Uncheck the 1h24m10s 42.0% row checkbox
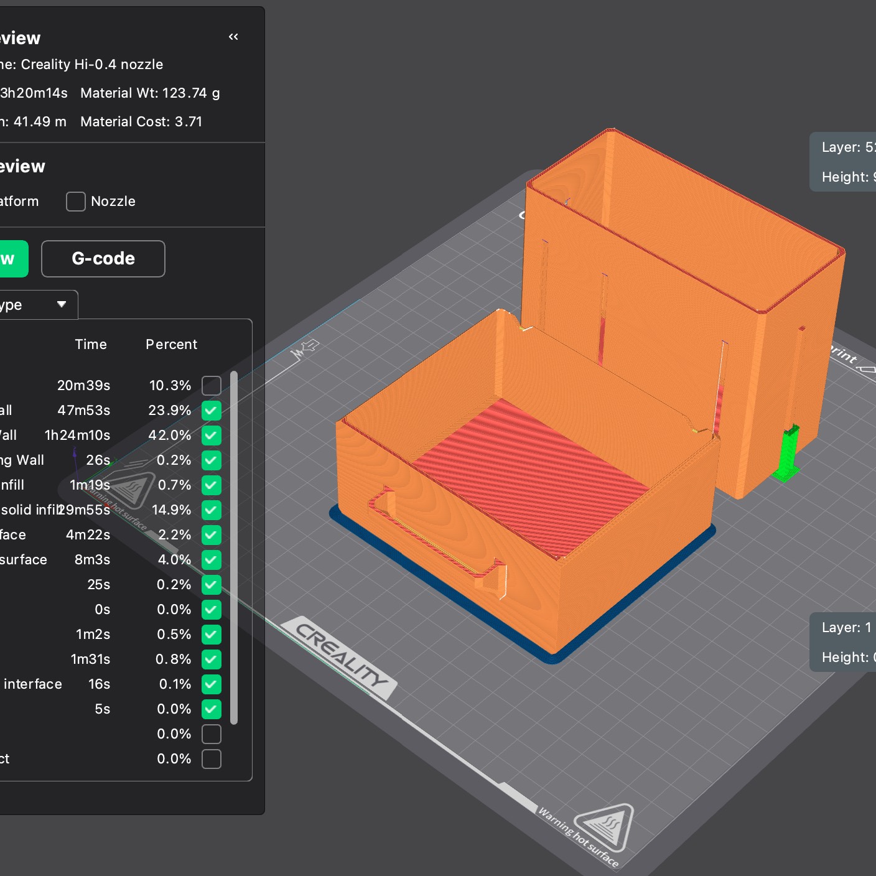The height and width of the screenshot is (876, 876). click(x=212, y=436)
